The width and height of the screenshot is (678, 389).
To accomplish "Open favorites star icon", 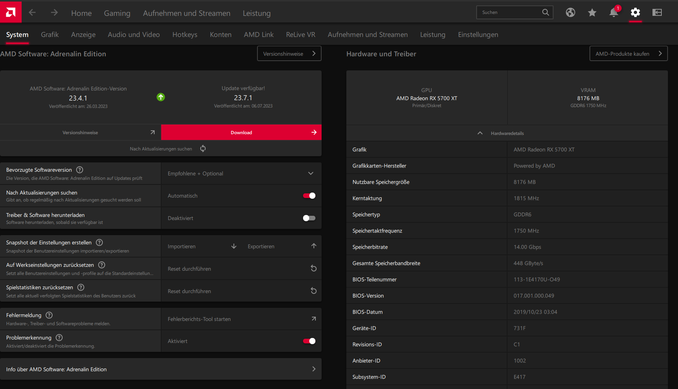I will [x=592, y=12].
